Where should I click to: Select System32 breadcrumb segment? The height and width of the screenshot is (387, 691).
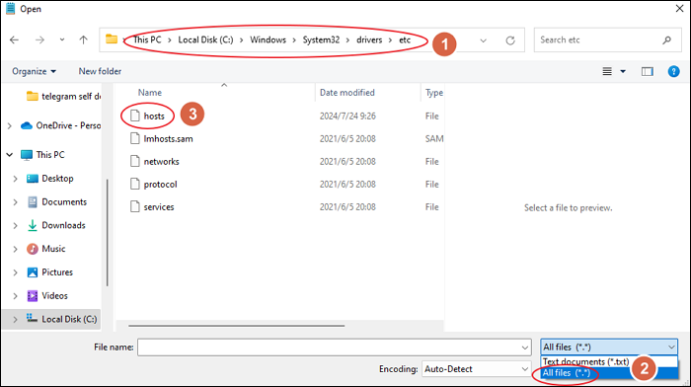point(321,39)
